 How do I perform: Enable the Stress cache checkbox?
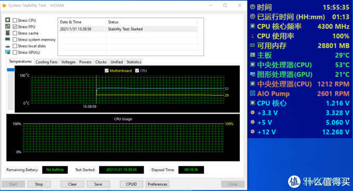pos(15,33)
